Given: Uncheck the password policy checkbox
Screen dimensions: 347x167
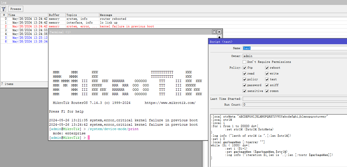Looking at the screenshot, I should click(x=244, y=85).
